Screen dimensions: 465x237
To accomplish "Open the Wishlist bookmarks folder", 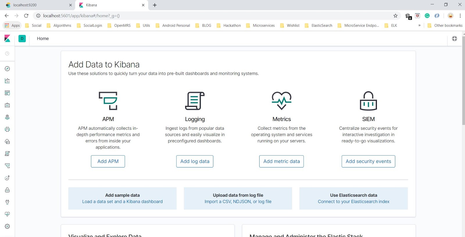I will click(x=290, y=25).
